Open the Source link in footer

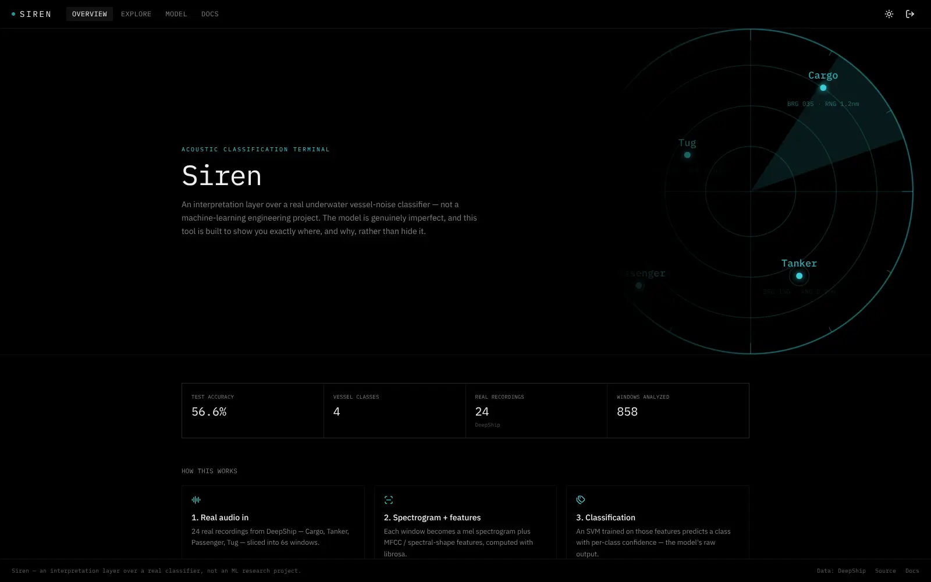tap(886, 571)
